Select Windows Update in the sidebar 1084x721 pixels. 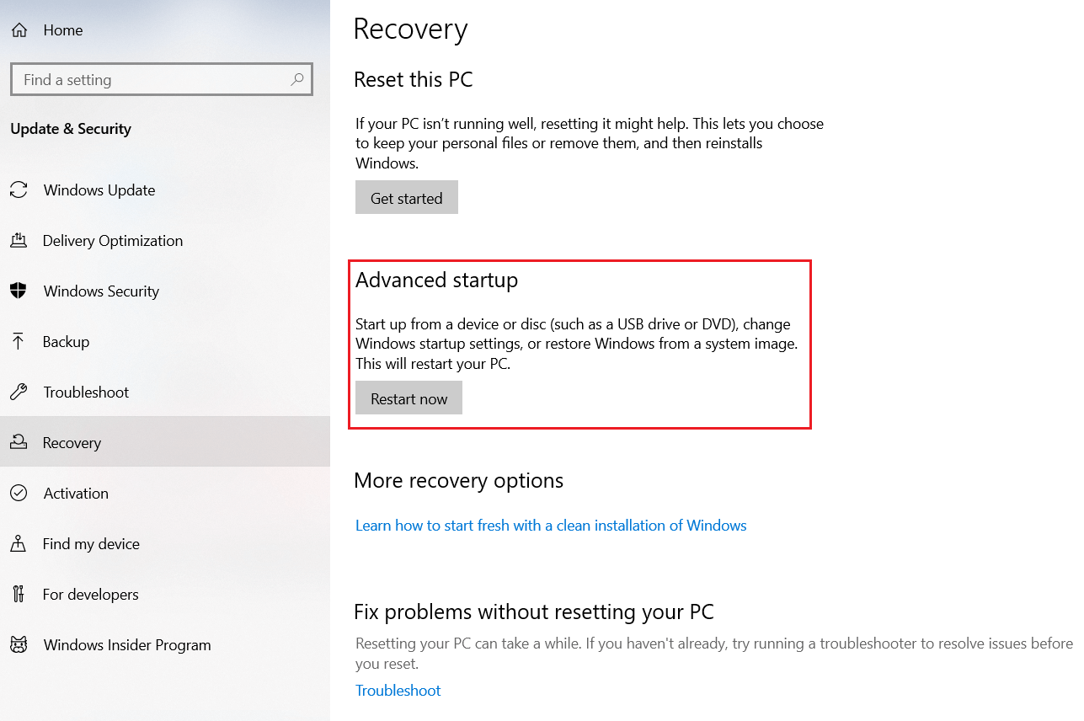pos(99,190)
